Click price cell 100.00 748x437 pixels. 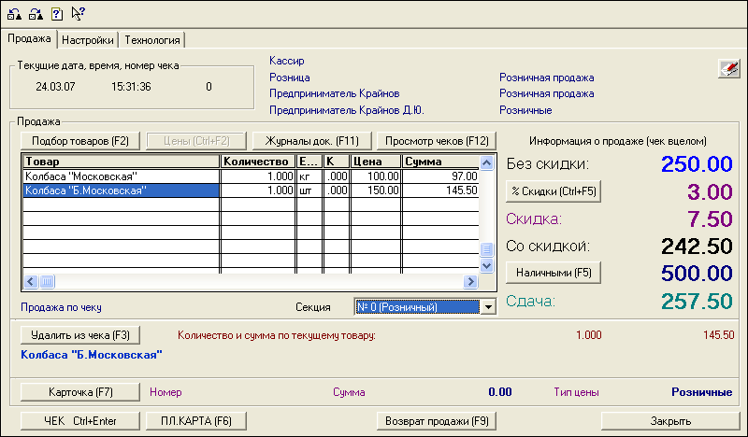[x=375, y=176]
